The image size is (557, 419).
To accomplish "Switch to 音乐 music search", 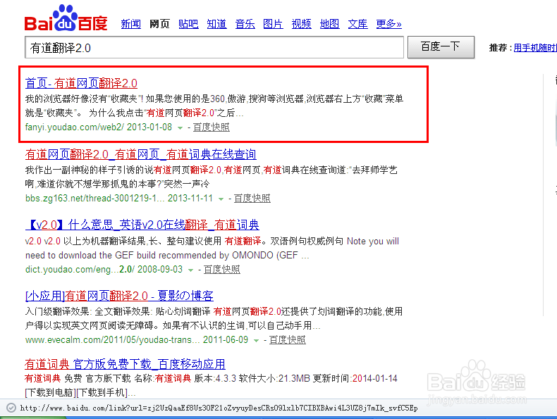I will [245, 24].
